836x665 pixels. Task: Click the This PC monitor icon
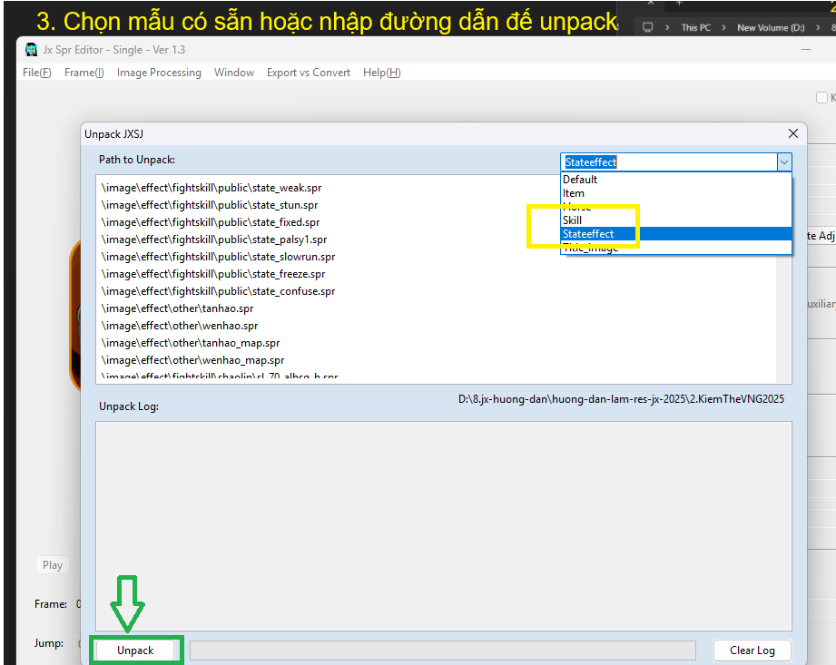tap(648, 27)
